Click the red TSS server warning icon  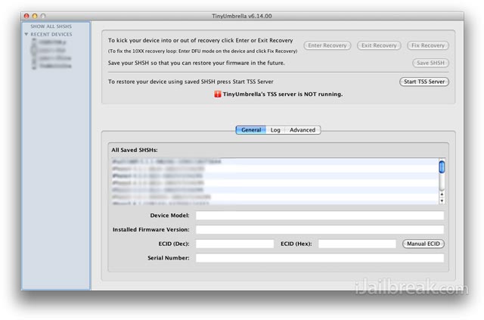[x=218, y=94]
